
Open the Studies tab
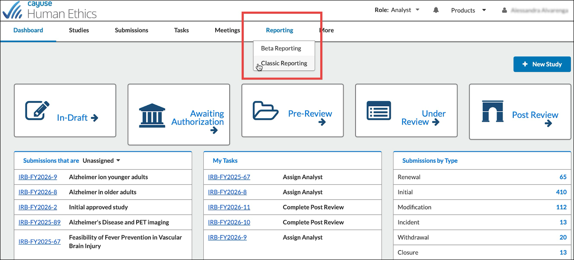pyautogui.click(x=79, y=30)
